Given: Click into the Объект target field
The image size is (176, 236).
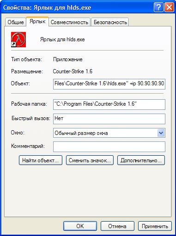Looking at the screenshot, I should (x=109, y=84).
